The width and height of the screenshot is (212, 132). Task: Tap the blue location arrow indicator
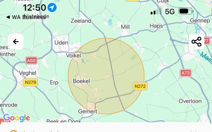52,7
